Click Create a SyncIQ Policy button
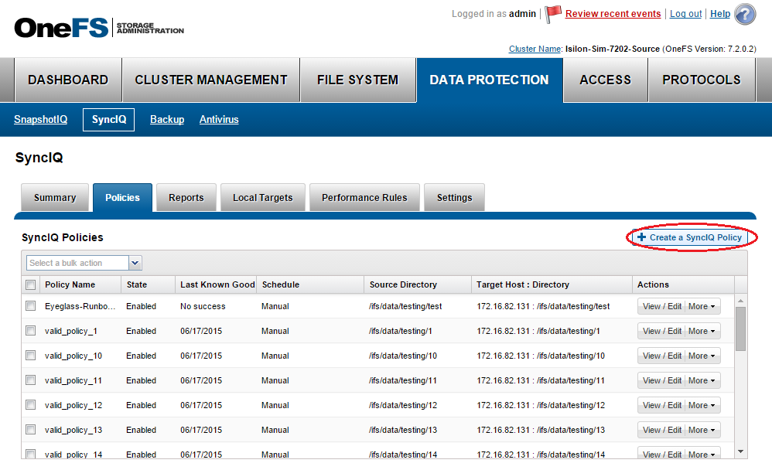Screen dimensions: 772x470 click(x=690, y=237)
